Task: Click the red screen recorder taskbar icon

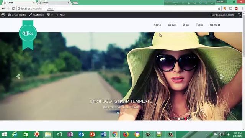Action: pos(37,135)
